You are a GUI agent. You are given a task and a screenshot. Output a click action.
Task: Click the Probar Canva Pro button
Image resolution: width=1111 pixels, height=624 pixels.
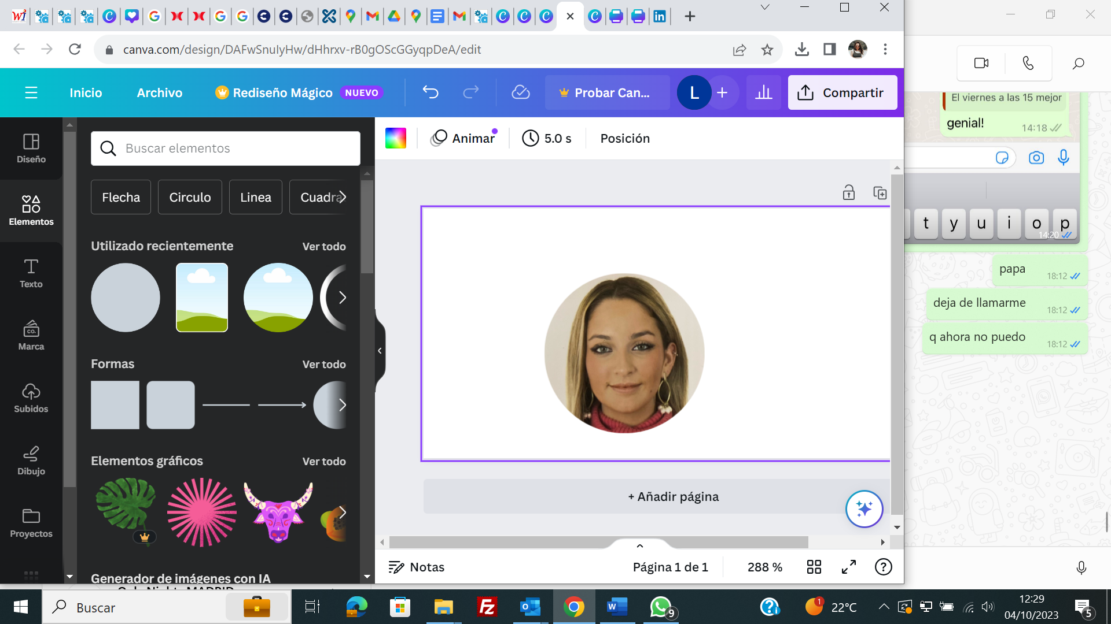click(x=607, y=92)
